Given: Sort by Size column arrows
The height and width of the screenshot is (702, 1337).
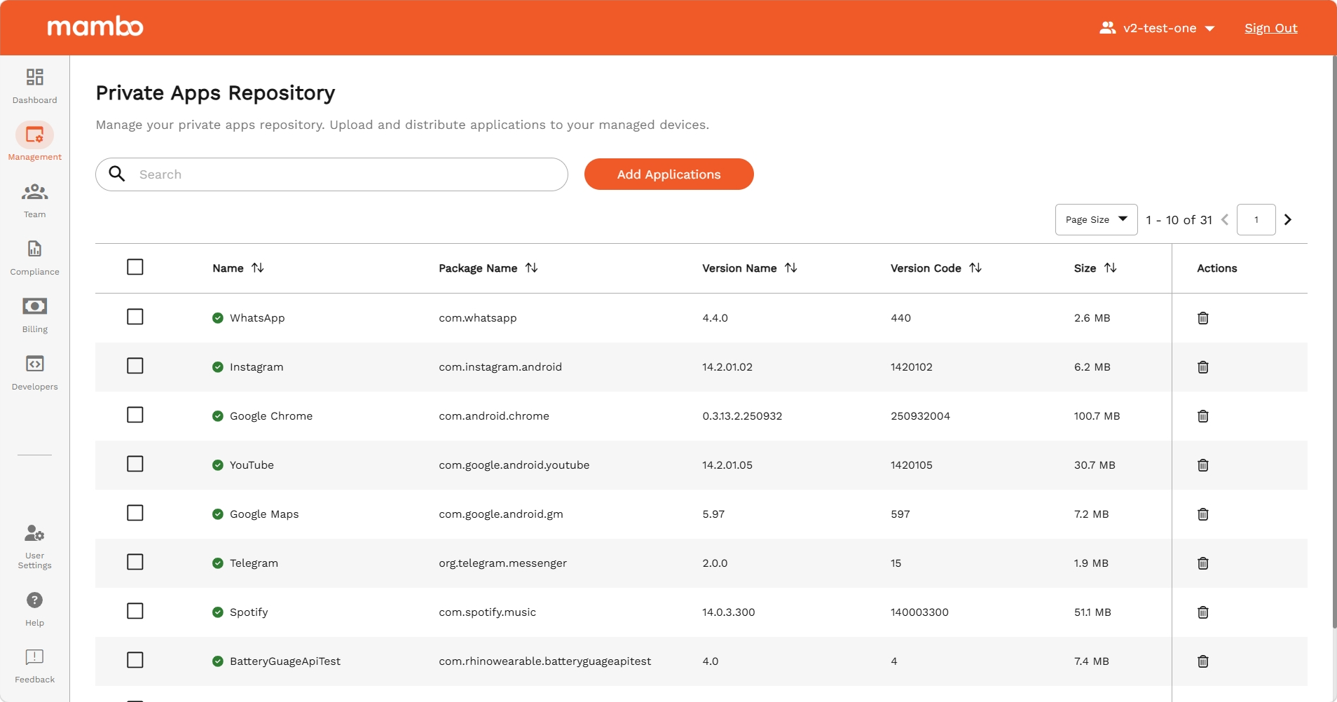Looking at the screenshot, I should (1111, 268).
